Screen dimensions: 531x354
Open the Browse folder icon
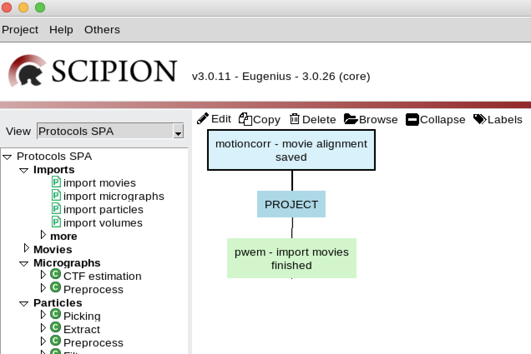(x=349, y=119)
